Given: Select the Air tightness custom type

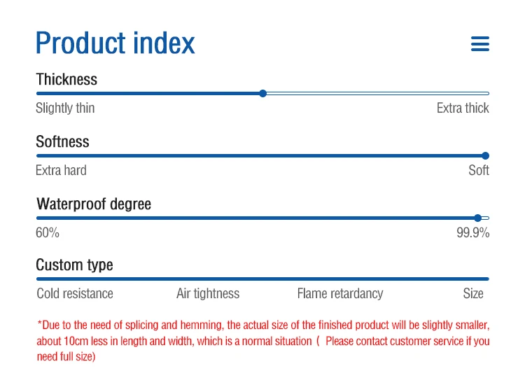Looking at the screenshot, I should [208, 293].
